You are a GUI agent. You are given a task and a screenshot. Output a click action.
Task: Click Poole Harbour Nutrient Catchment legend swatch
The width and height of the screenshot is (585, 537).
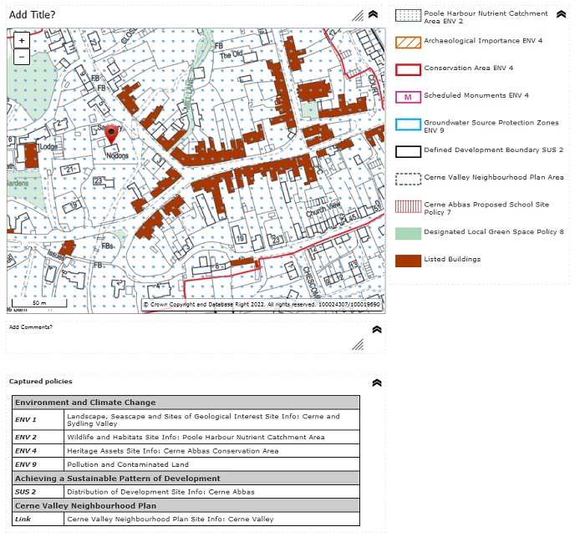tap(408, 16)
